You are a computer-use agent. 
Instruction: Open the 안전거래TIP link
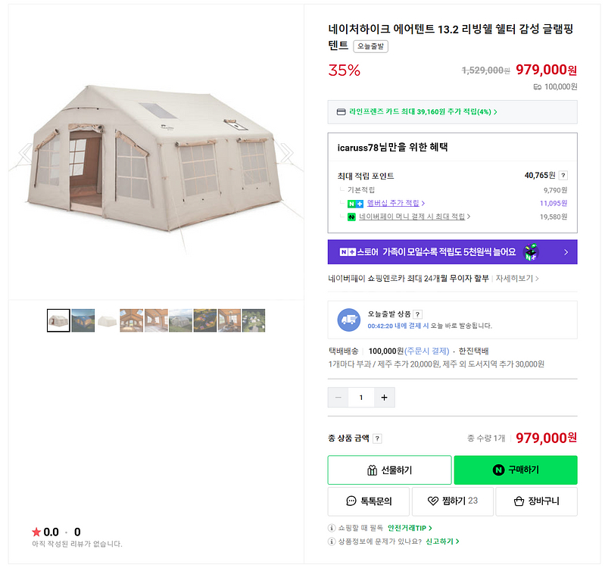[410, 528]
